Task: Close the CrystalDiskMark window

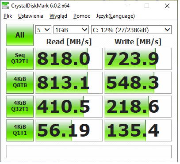Action: [x=167, y=6]
